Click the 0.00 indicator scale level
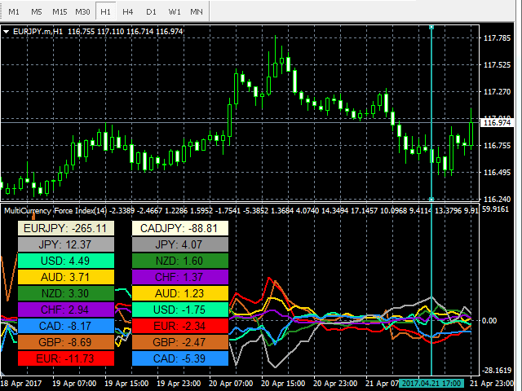Screen dimensions: 522x391 click(x=489, y=320)
